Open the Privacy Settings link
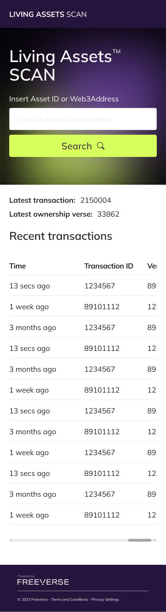 (x=105, y=600)
